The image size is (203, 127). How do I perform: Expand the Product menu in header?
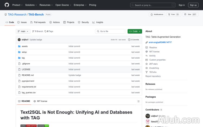pos(17,5)
